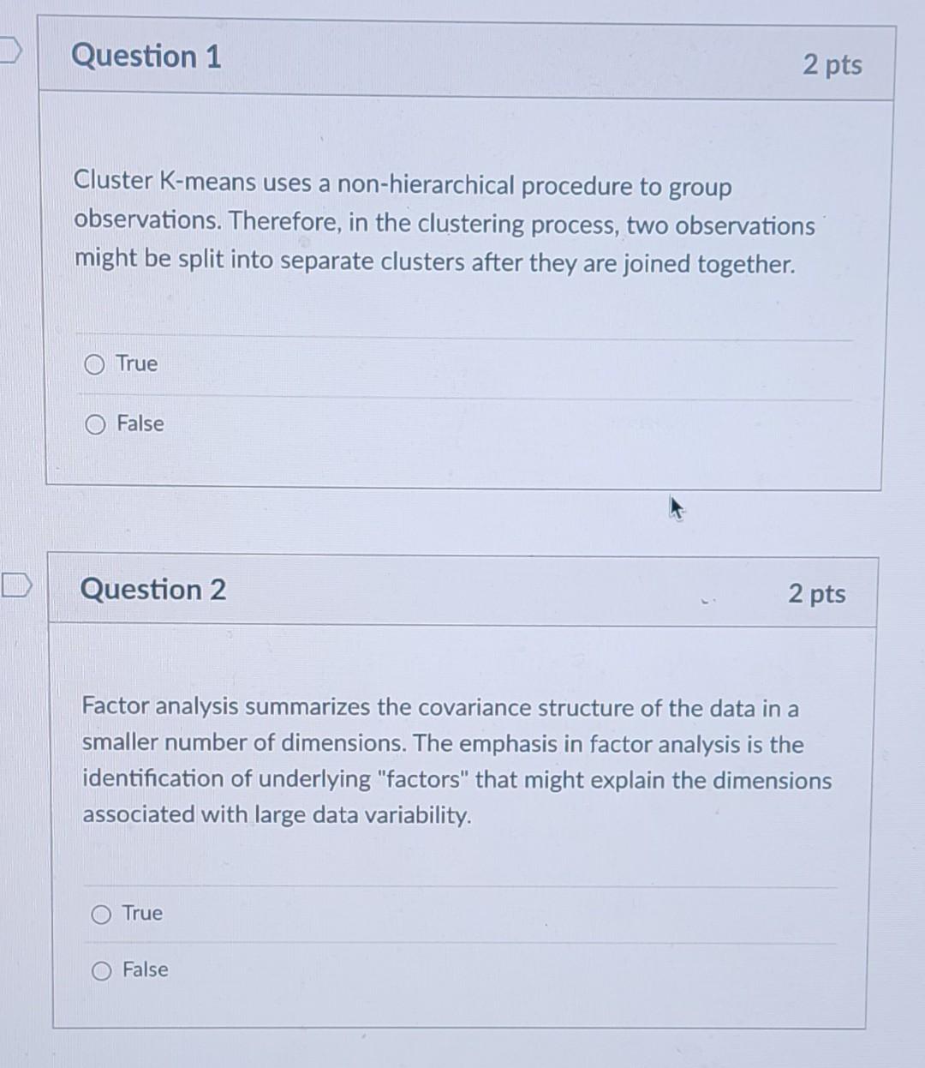Click the True answer label under Question 1
The height and width of the screenshot is (1068, 925).
(x=137, y=364)
